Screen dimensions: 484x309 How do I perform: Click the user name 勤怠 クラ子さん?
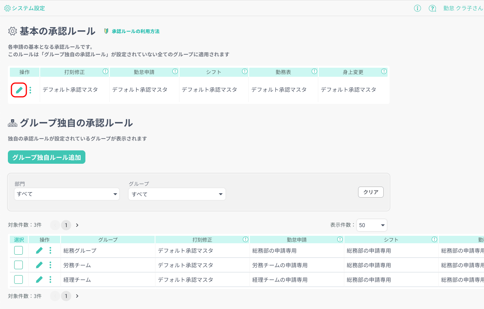[x=463, y=8]
